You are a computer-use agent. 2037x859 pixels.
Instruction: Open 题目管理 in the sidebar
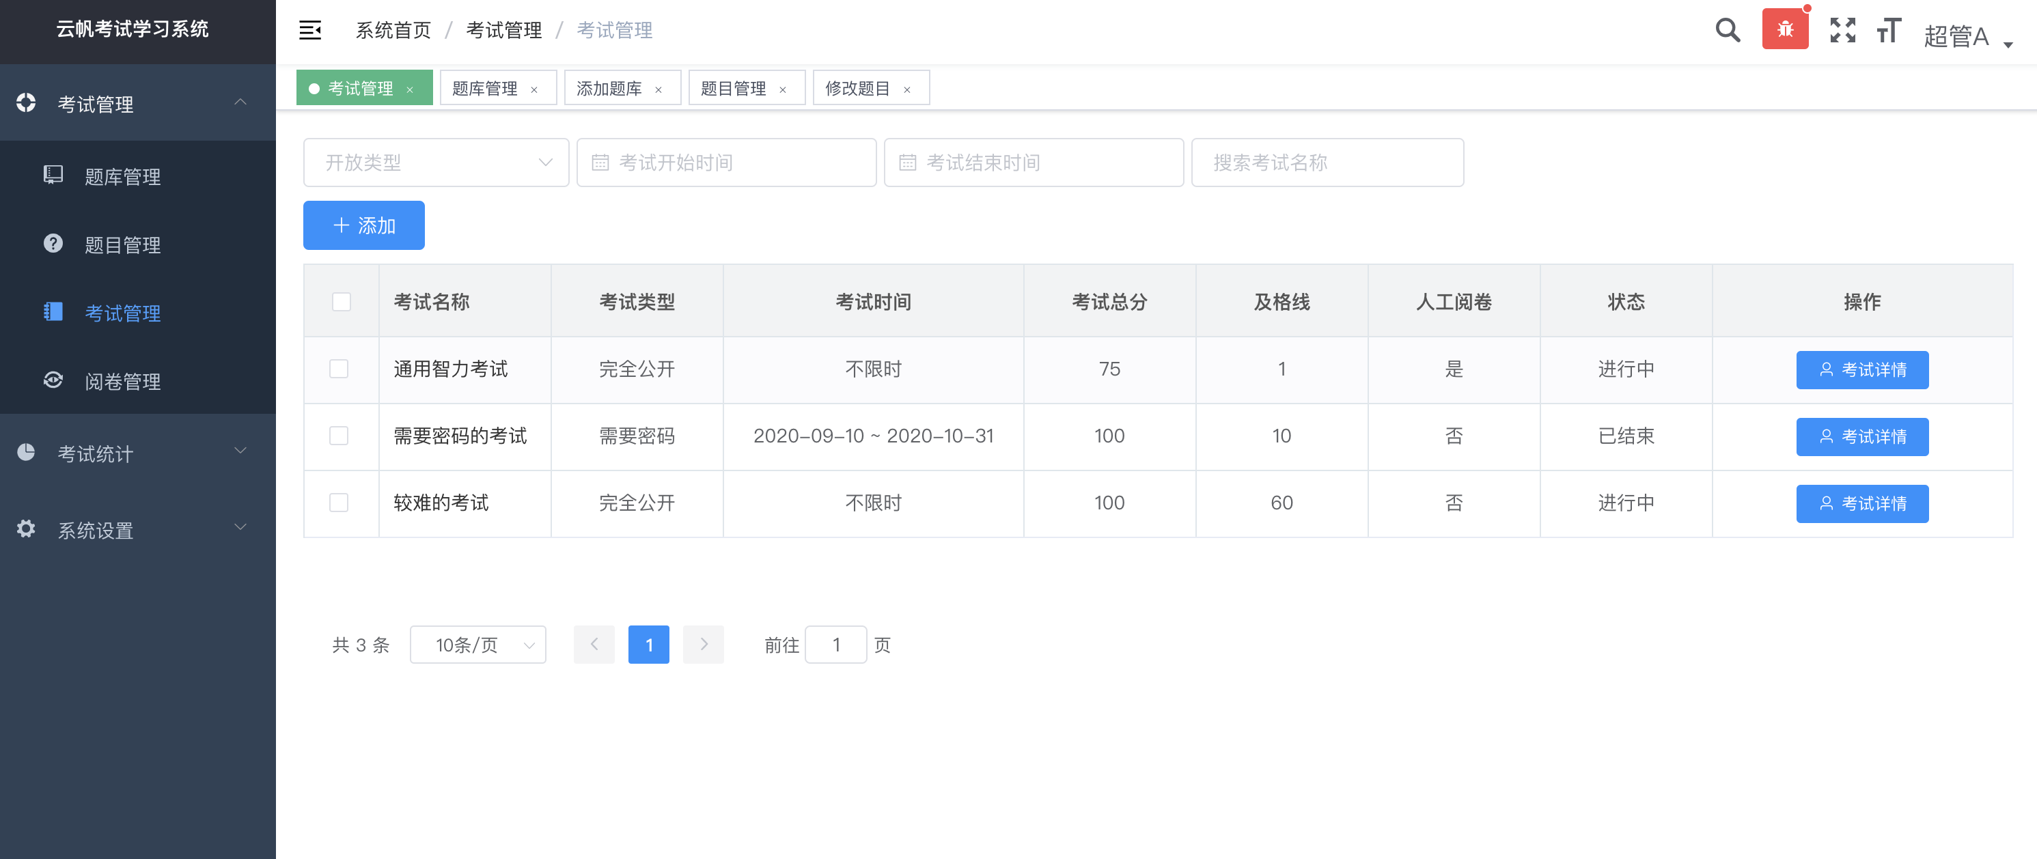tap(137, 244)
